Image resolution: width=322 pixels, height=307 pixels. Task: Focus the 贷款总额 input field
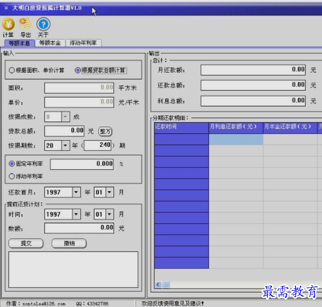pyautogui.click(x=64, y=131)
